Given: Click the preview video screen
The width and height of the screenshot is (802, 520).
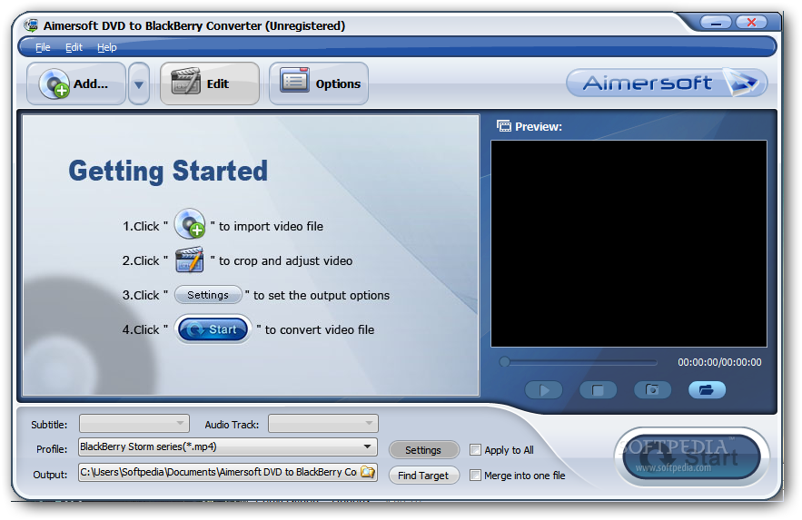Looking at the screenshot, I should click(629, 243).
